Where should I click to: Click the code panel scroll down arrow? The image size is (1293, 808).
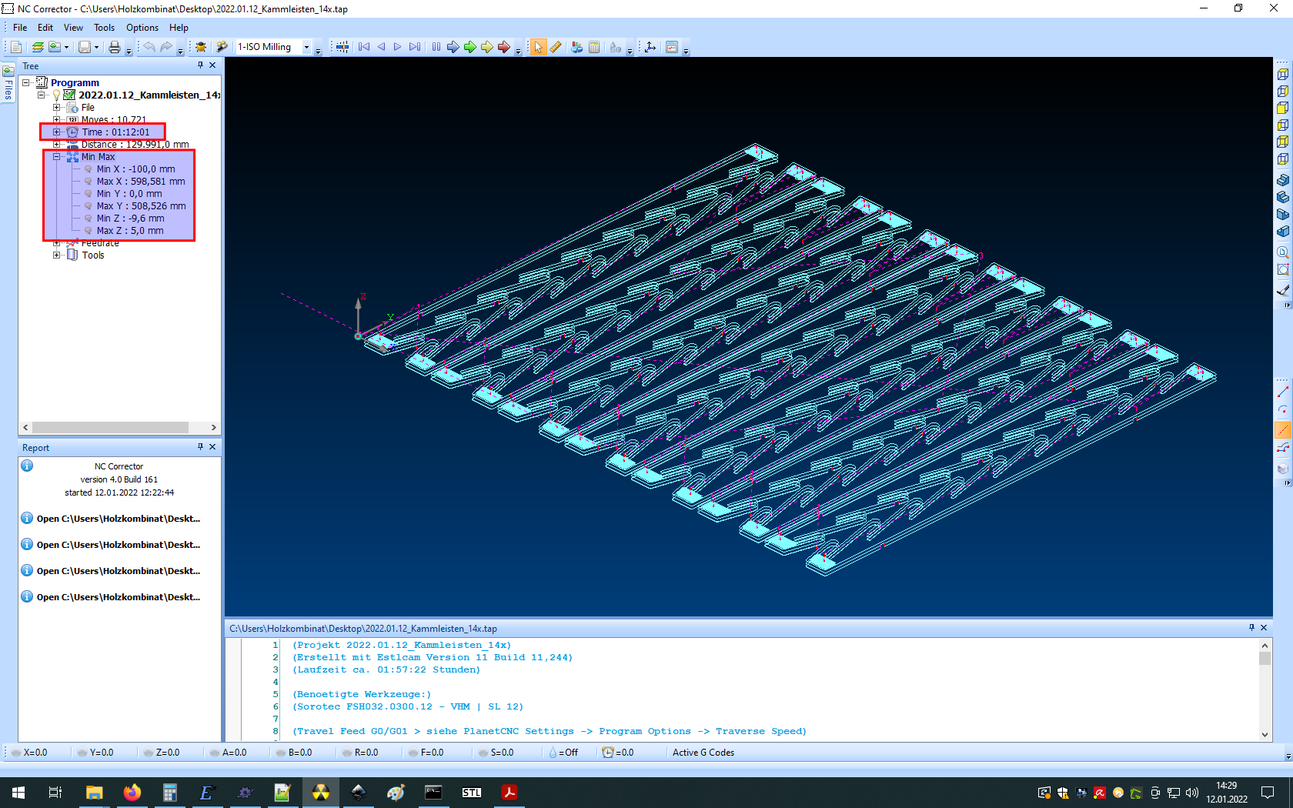point(1265,734)
